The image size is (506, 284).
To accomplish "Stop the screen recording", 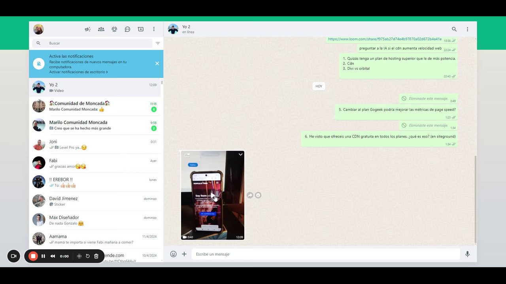I will [33, 256].
